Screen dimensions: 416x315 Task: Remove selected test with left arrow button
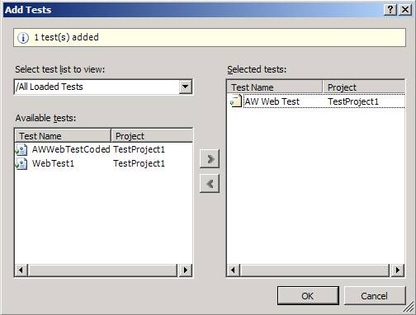(x=210, y=183)
